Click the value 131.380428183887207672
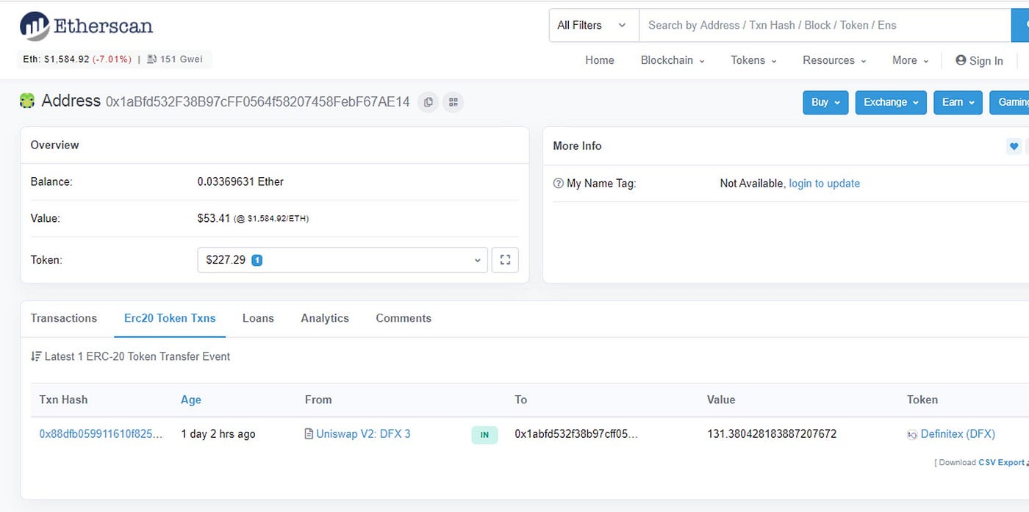Screen dimensions: 1029x512 (772, 434)
